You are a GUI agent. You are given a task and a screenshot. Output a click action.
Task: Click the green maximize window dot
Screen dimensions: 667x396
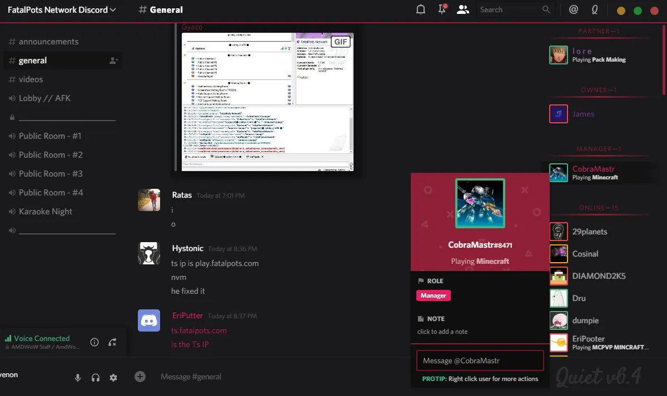[638, 11]
